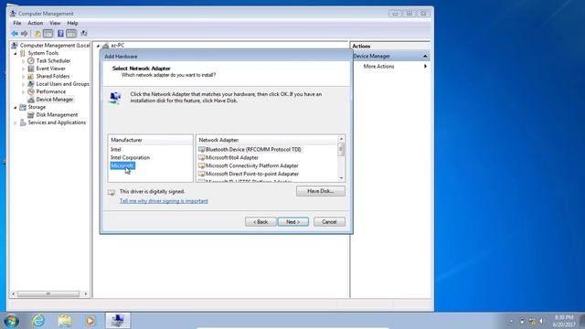Select Microsoft in Manufacturer list
This screenshot has height=329, width=585.
click(122, 165)
